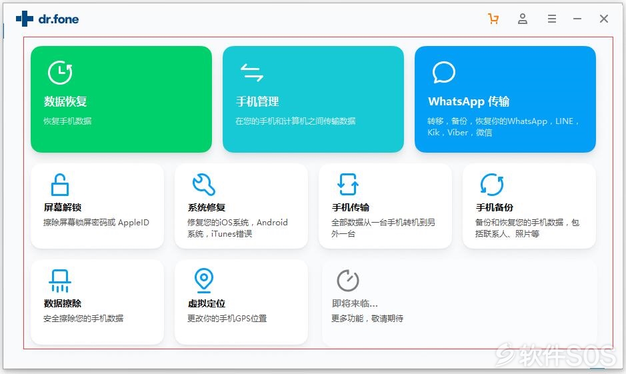This screenshot has width=626, height=374.
Task: Open the 手机传输 title
Action: point(351,207)
